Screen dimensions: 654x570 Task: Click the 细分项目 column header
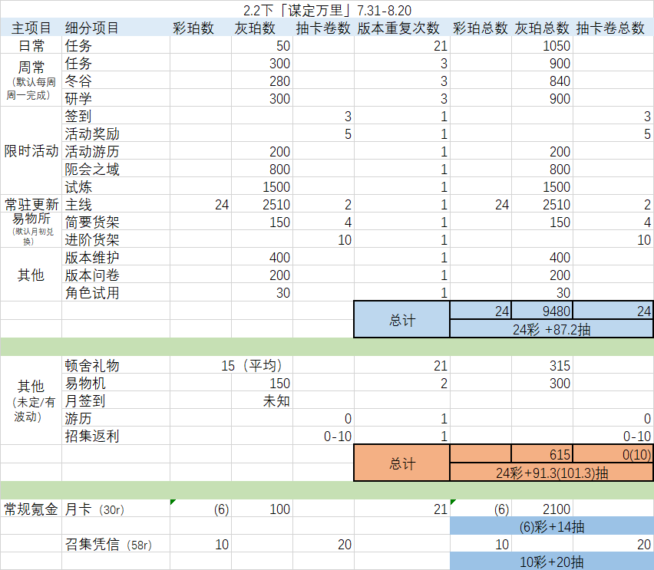116,28
